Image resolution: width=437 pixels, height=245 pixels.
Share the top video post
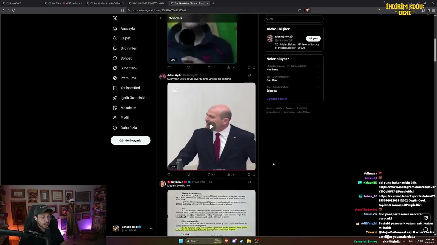(x=254, y=67)
